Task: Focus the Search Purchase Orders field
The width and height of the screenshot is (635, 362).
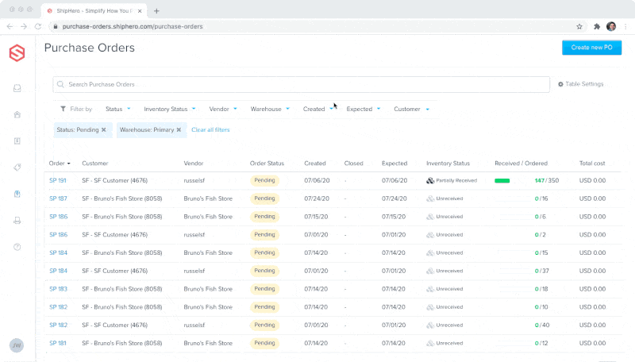Action: tap(302, 84)
